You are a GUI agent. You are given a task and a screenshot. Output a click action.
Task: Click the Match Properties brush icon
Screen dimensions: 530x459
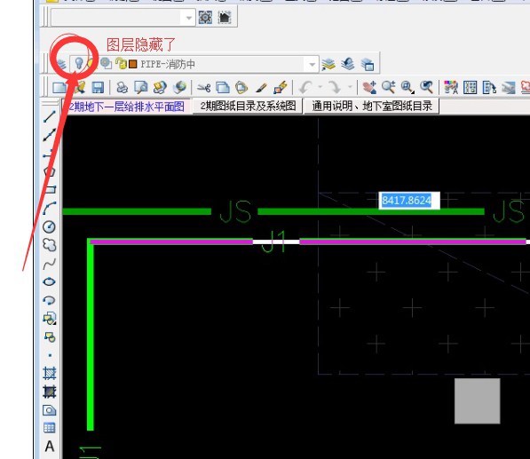(261, 88)
